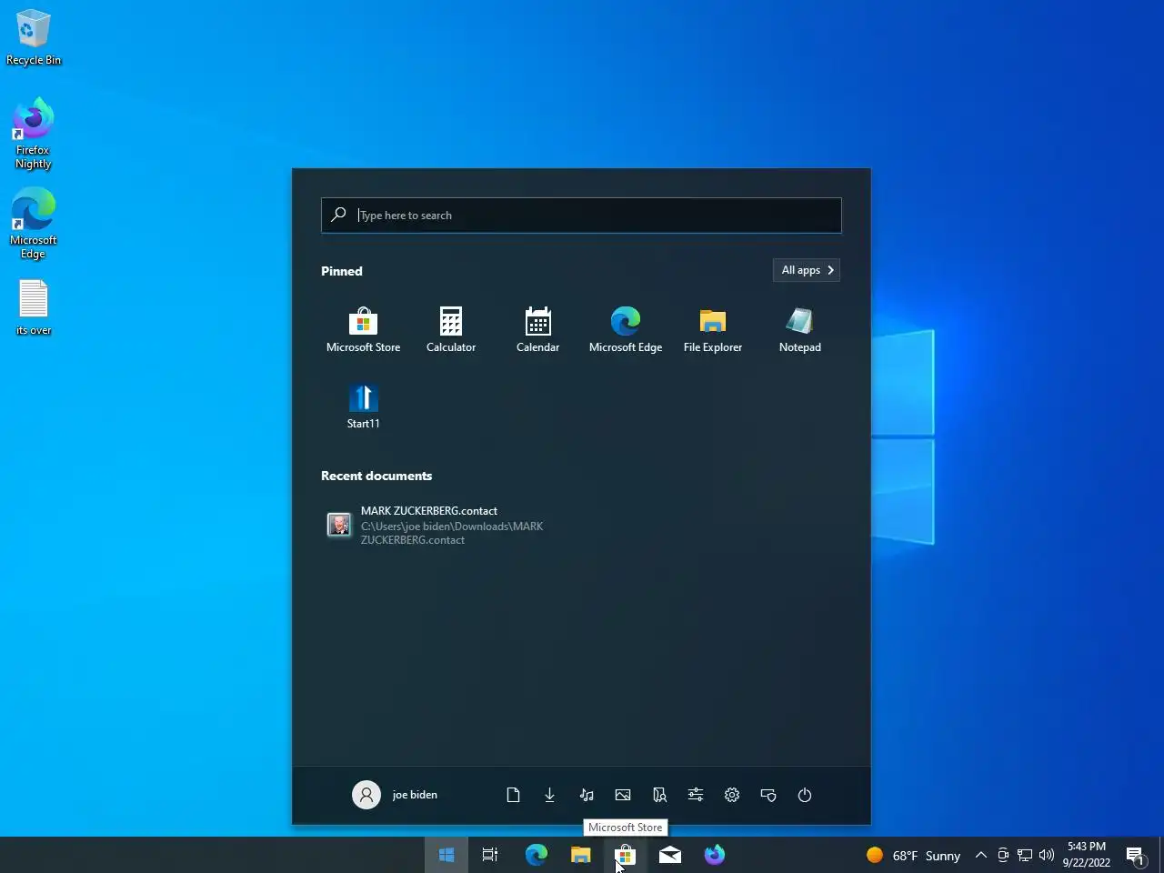1164x873 pixels.
Task: Open Microsoft Edge from the taskbar
Action: pyautogui.click(x=537, y=855)
